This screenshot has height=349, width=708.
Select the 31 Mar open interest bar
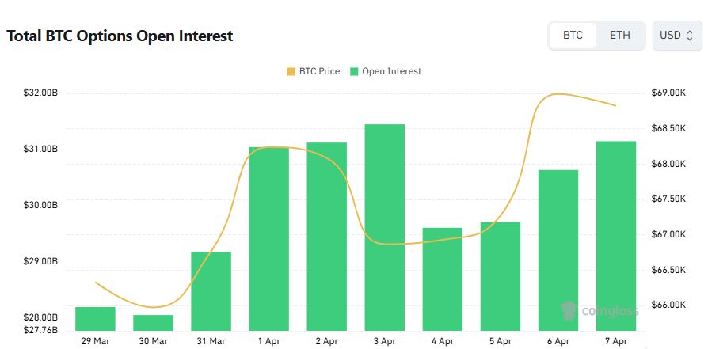pos(211,290)
